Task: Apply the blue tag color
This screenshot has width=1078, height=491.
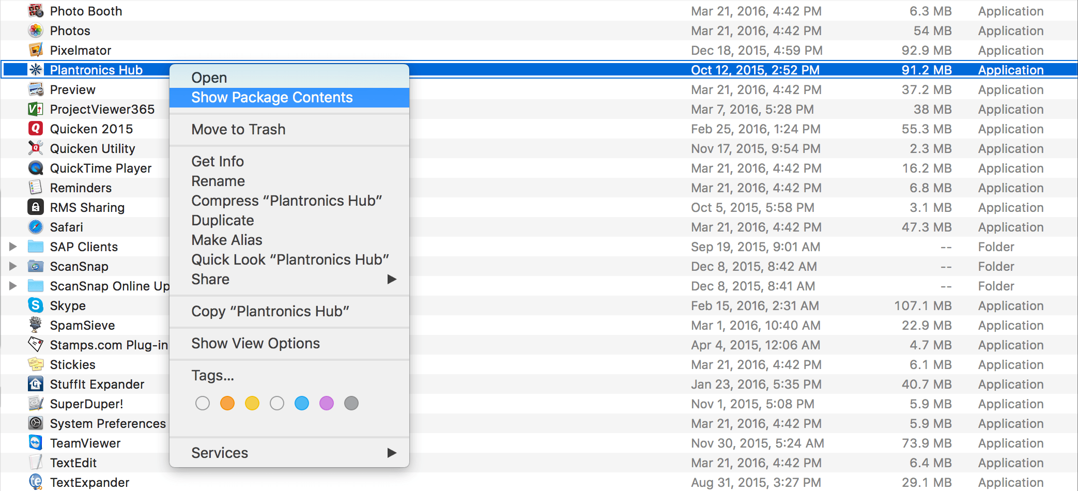Action: click(302, 403)
